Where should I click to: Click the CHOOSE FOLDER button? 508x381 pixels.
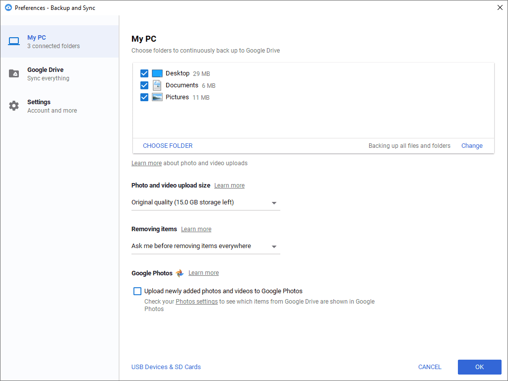point(168,146)
